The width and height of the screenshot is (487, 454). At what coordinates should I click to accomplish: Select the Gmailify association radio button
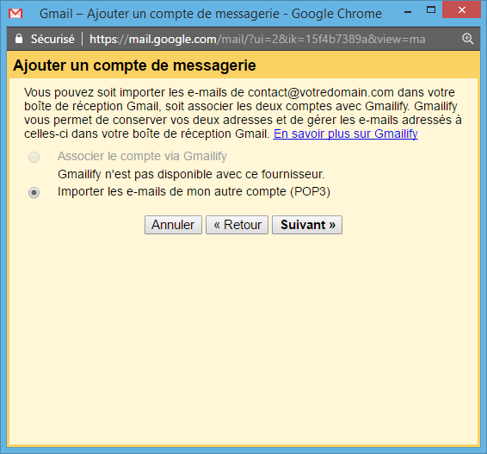(x=34, y=157)
